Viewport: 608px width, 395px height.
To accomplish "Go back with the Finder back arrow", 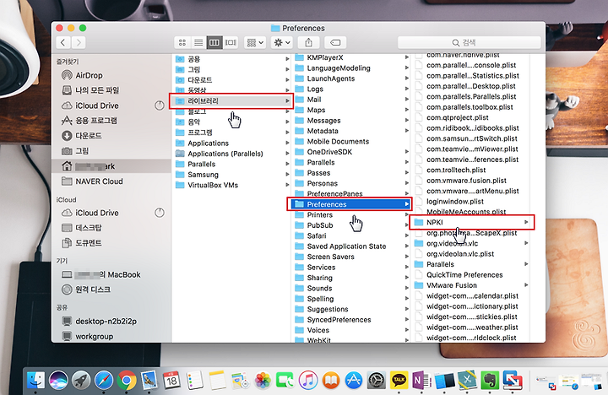I will point(63,42).
